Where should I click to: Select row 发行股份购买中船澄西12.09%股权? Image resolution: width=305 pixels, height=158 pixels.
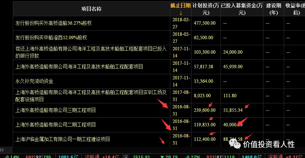159,38
